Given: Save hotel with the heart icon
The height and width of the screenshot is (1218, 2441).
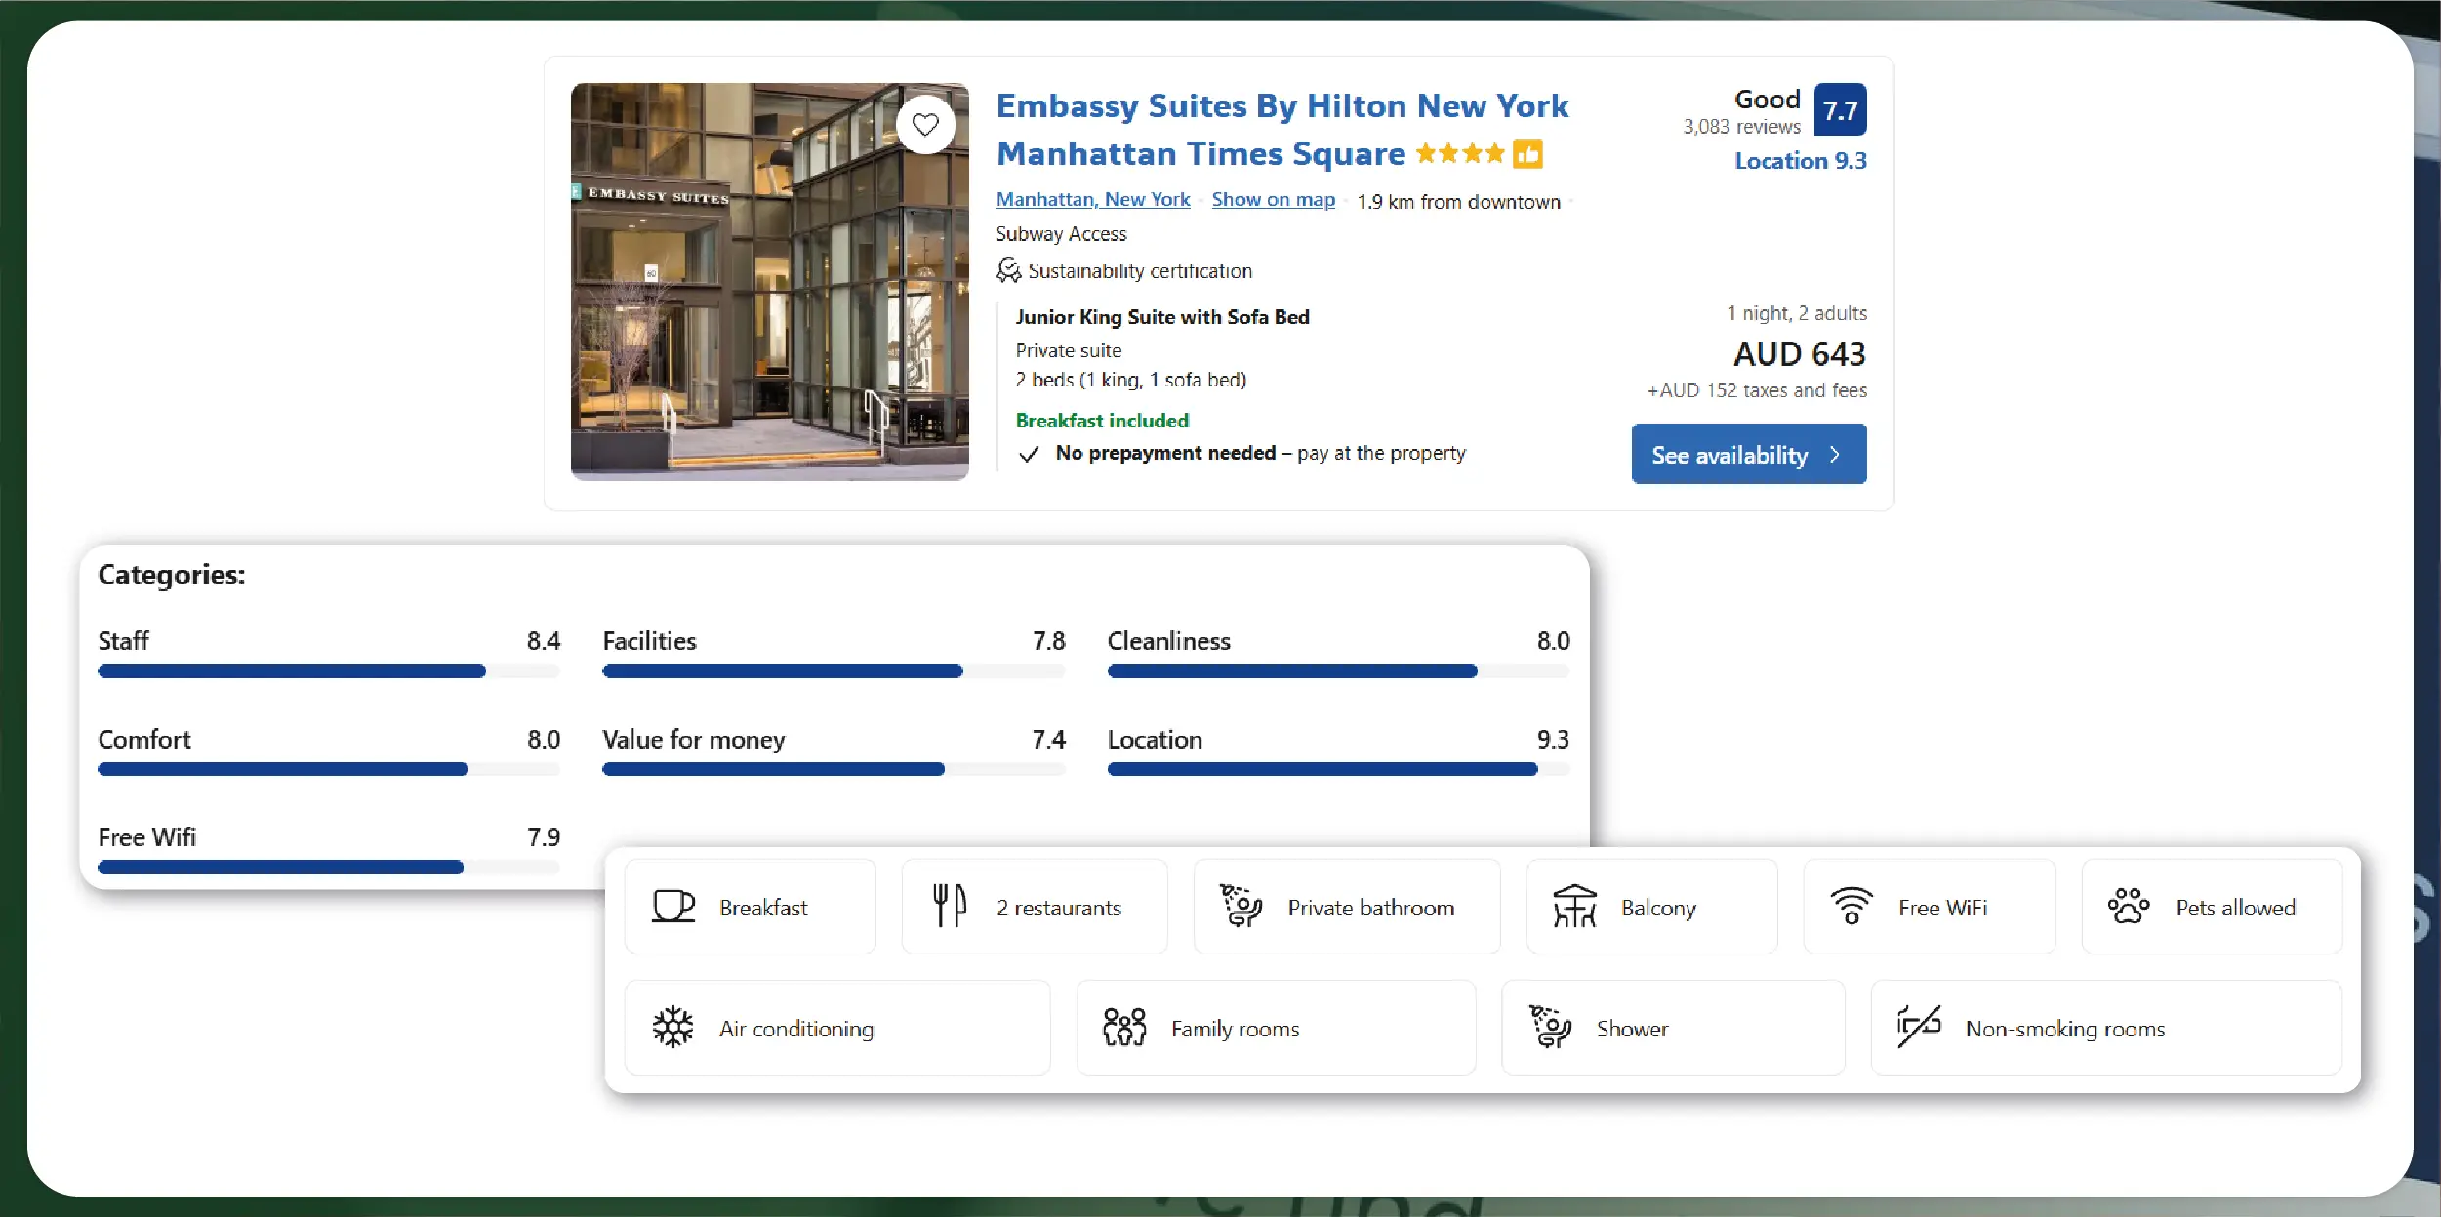Looking at the screenshot, I should click(925, 125).
